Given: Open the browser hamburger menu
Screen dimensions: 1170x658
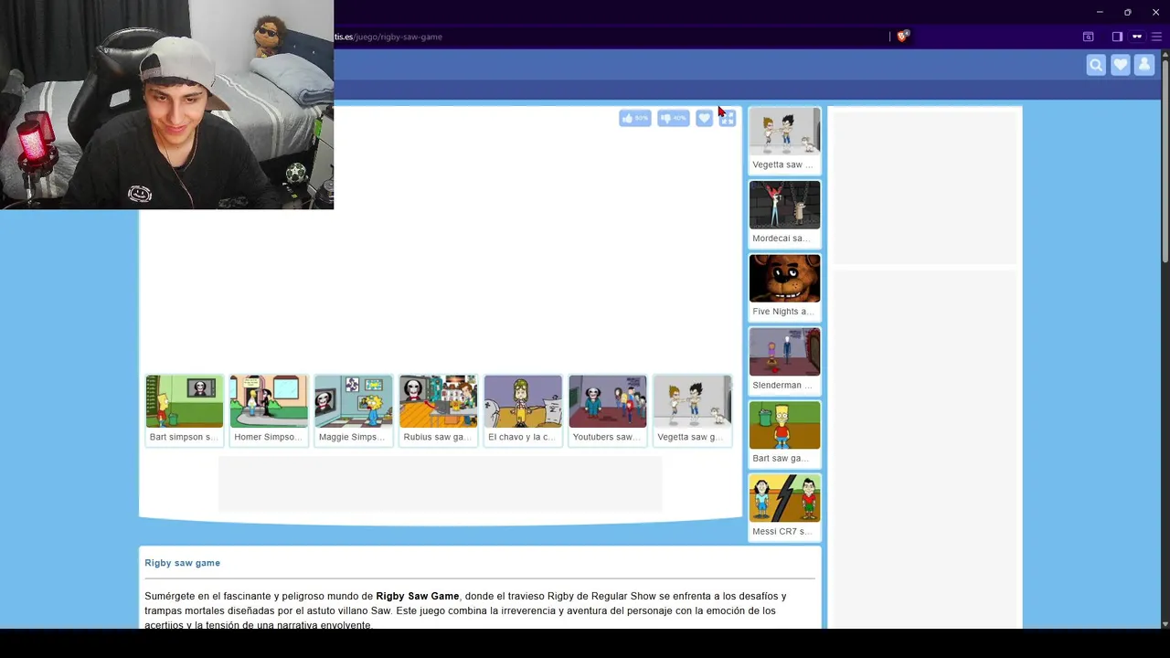Looking at the screenshot, I should (1156, 37).
